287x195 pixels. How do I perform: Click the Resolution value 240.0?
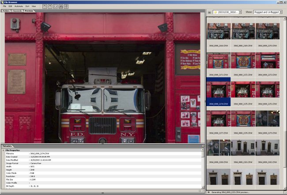(x=33, y=176)
